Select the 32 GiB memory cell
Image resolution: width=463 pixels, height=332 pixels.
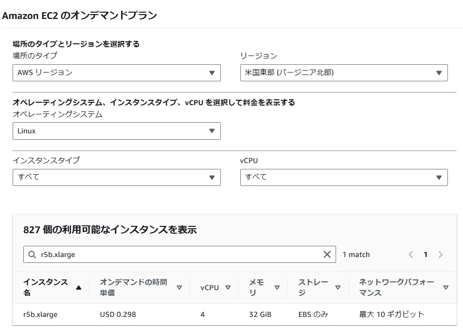coord(260,314)
